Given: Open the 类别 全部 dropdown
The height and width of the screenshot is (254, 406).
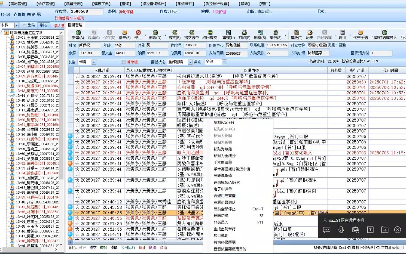Looking at the screenshot, I should tap(224, 62).
